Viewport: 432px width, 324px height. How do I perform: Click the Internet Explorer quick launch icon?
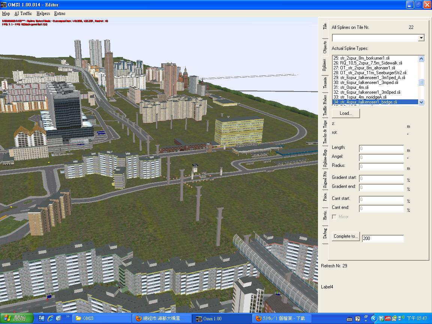[x=50, y=318]
